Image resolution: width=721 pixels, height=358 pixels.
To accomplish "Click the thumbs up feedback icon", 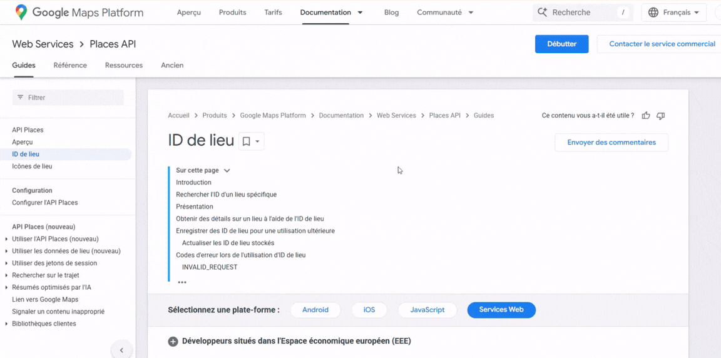I will click(646, 116).
